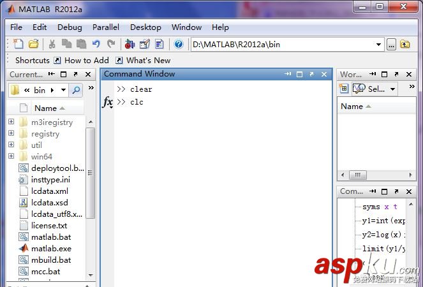Select 'y2=log(x)' in Command History

(x=383, y=235)
